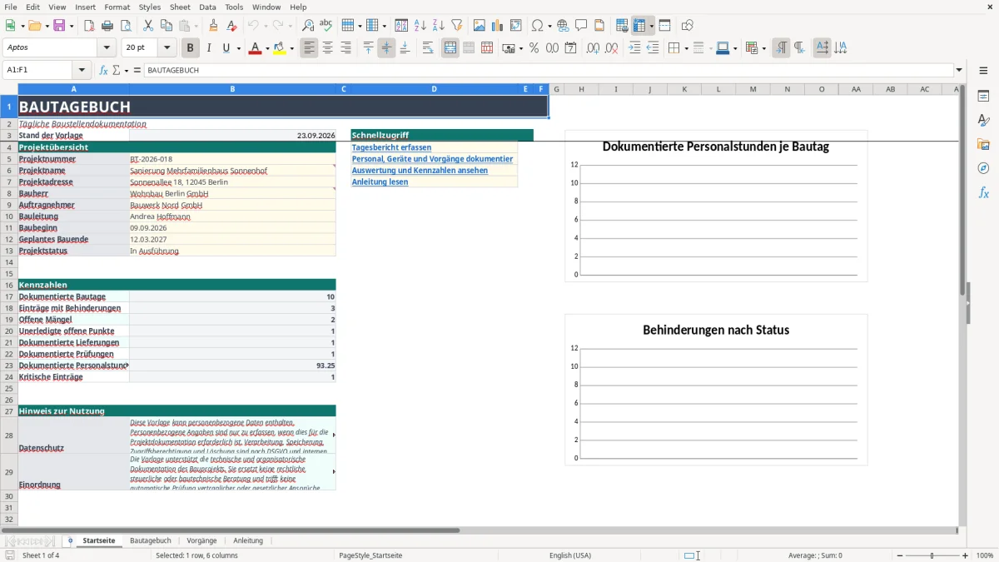Viewport: 999px width, 562px height.
Task: Click the Save document icon
Action: click(59, 26)
